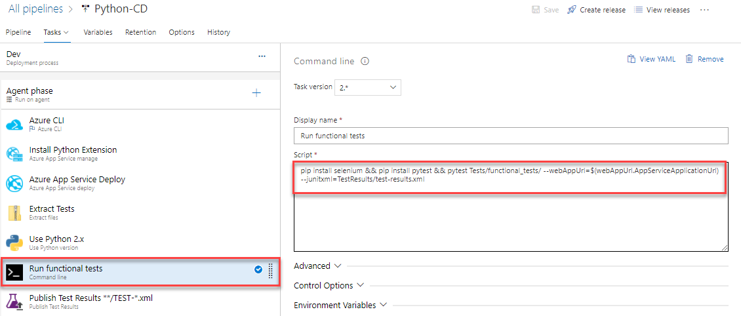Click the 'Command line' heading text

tap(324, 62)
